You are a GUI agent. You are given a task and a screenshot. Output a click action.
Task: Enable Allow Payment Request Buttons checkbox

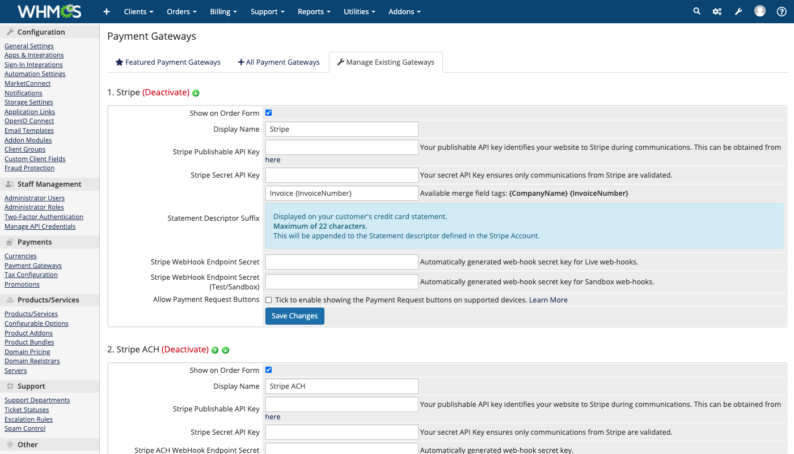tap(269, 300)
